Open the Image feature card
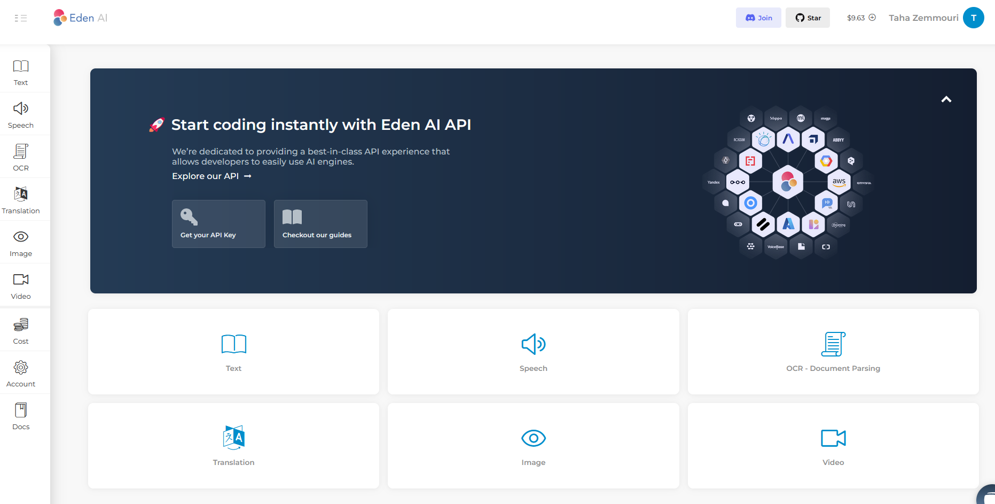 [x=534, y=446]
